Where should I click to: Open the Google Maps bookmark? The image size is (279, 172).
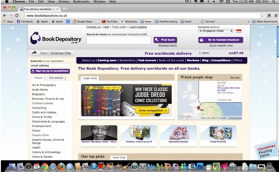[82, 21]
